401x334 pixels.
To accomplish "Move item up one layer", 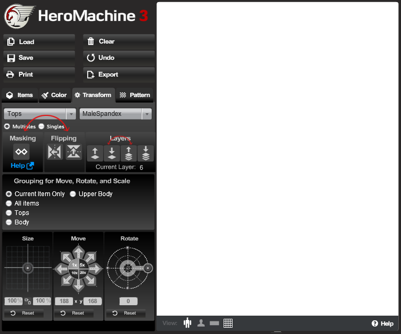I will click(x=95, y=153).
